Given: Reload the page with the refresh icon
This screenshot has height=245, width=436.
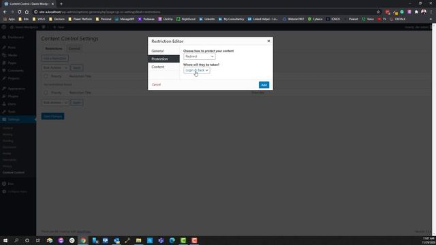Looking at the screenshot, I should coord(19,12).
